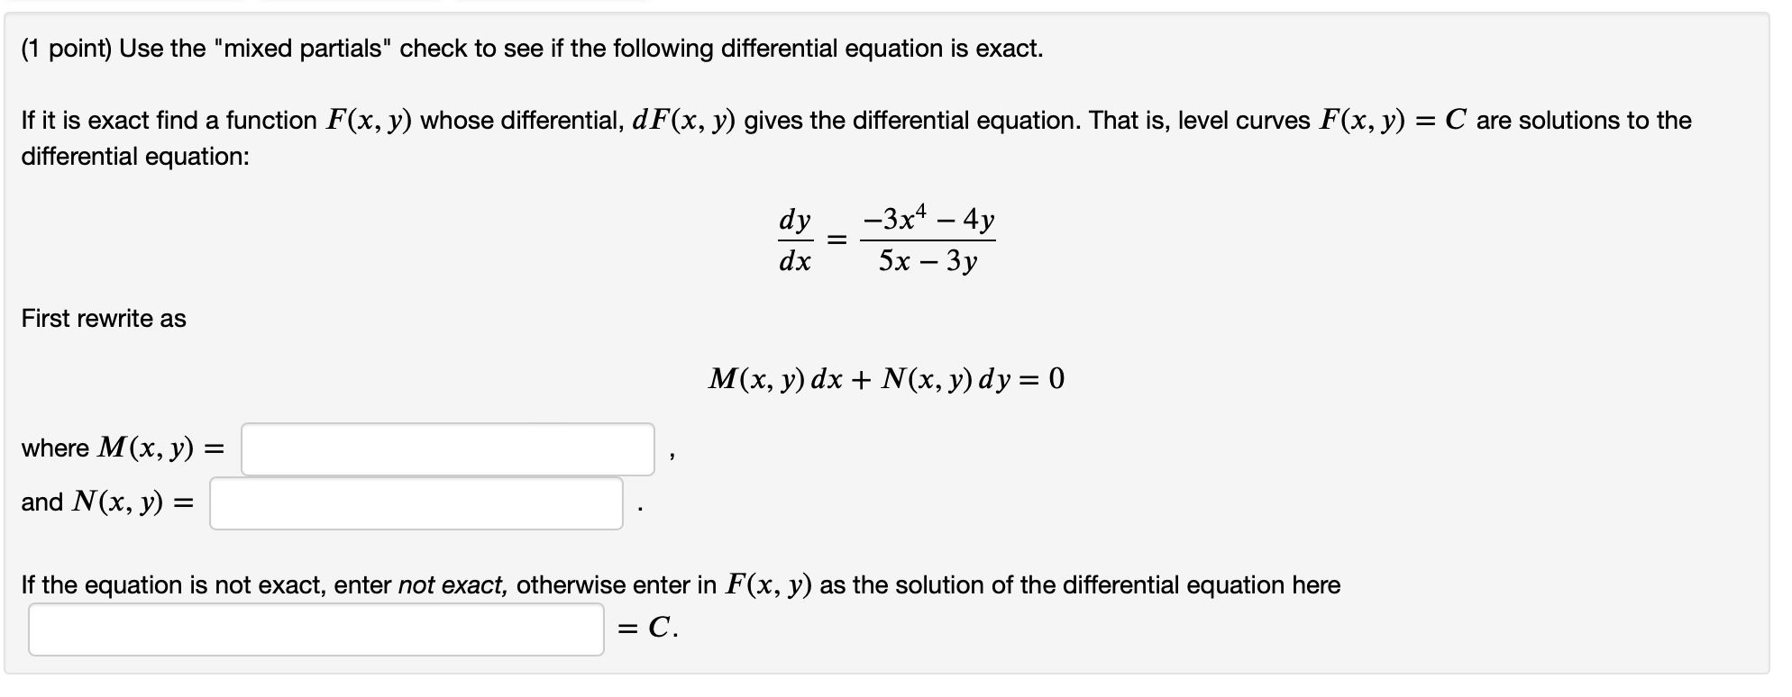Select the text inside the M(x, y) box
1792x697 pixels.
(x=446, y=448)
